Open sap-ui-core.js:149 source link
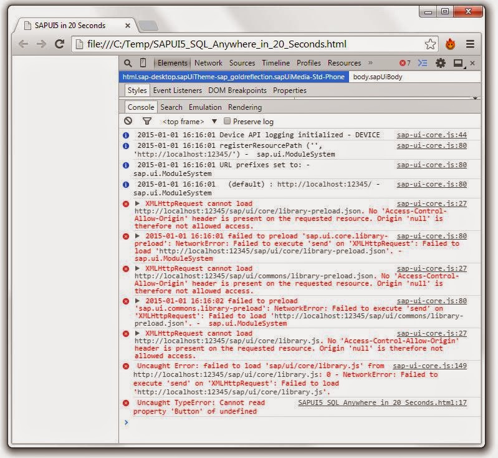The width and height of the screenshot is (498, 458). click(x=429, y=366)
